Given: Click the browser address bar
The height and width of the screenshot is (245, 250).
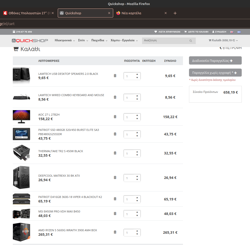Looking at the screenshot, I should [125, 24].
